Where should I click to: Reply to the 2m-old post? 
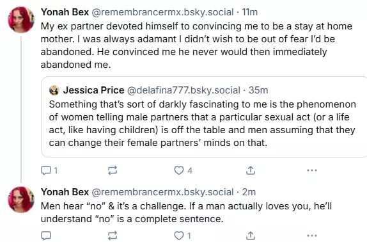46,236
